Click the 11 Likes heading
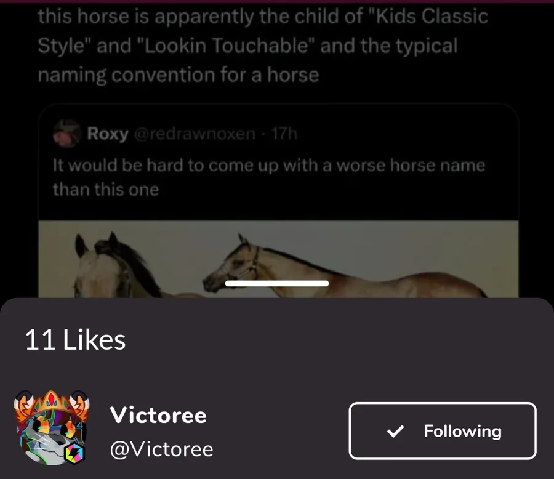 (x=75, y=340)
